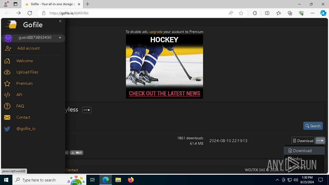Open the FAQ sidebar item
This screenshot has width=329, height=185.
point(20,106)
